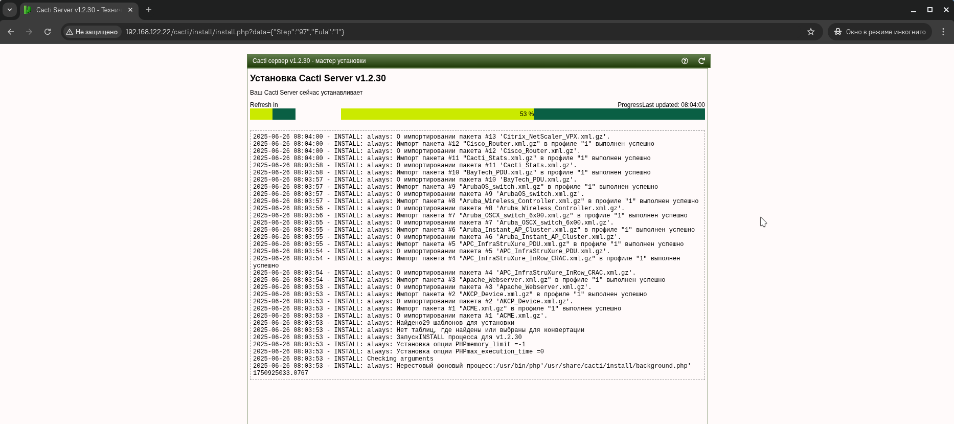The height and width of the screenshot is (424, 954).
Task: Click the 'ProgressLast updated: 08:04:00' label
Action: [x=661, y=105]
